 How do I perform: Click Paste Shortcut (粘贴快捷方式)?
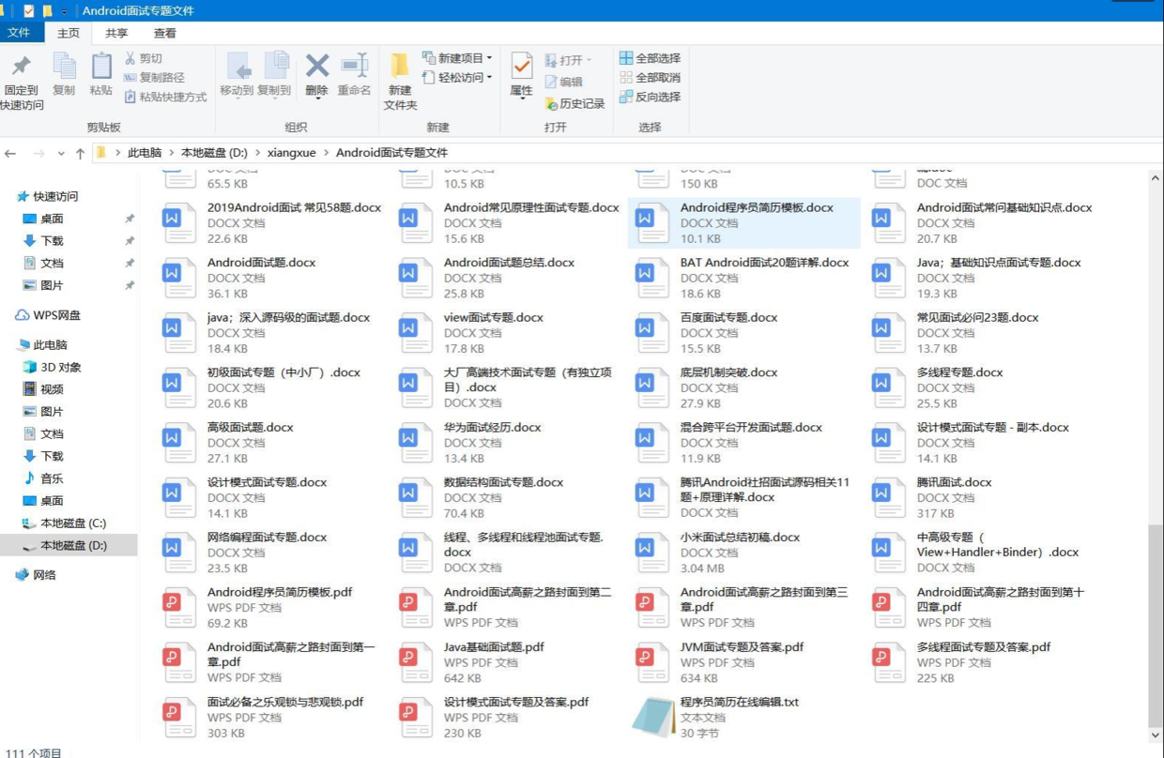click(165, 97)
